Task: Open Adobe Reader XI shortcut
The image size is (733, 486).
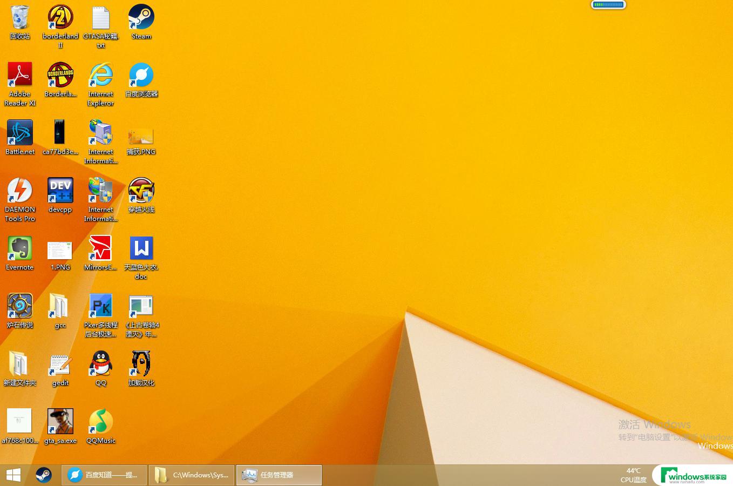Action: (x=20, y=84)
